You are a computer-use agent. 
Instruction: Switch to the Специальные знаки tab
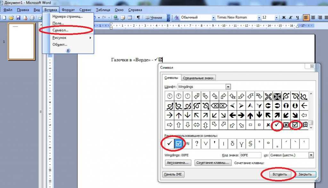pos(198,78)
